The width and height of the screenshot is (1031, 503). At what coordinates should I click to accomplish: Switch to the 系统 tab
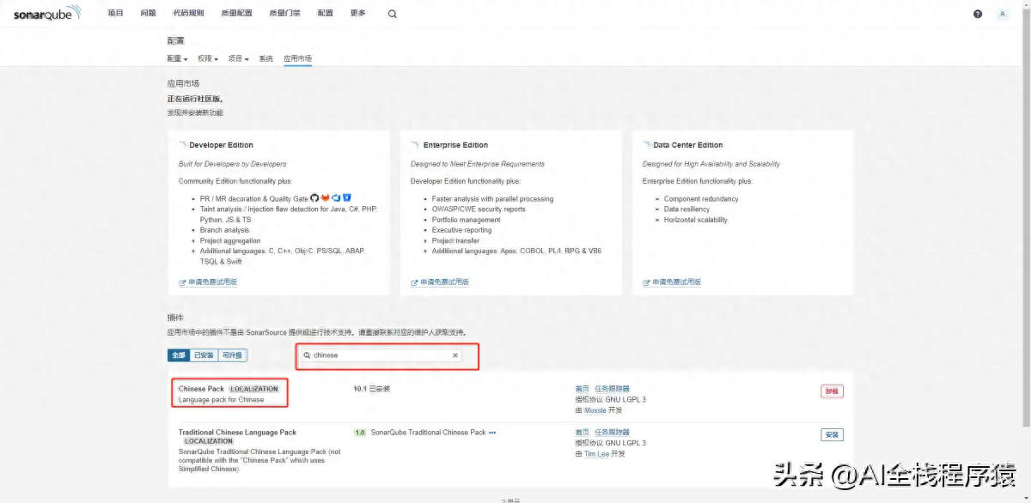point(266,58)
